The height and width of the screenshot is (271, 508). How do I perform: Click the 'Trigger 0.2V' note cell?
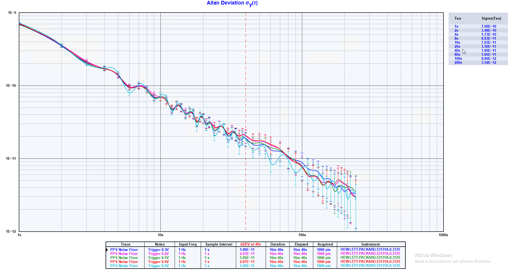pyautogui.click(x=158, y=254)
